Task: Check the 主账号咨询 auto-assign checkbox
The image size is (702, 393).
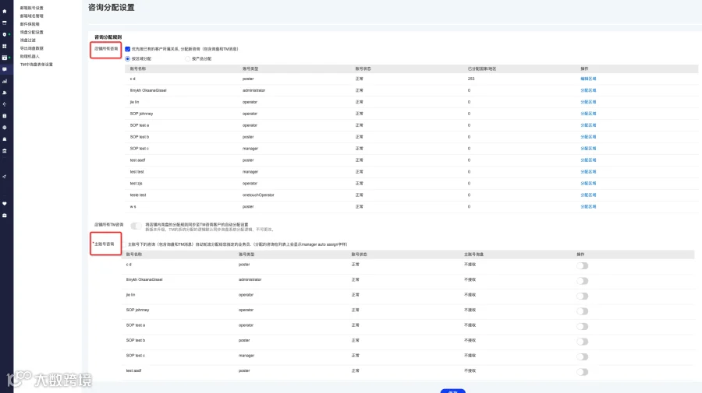Action: [124, 244]
